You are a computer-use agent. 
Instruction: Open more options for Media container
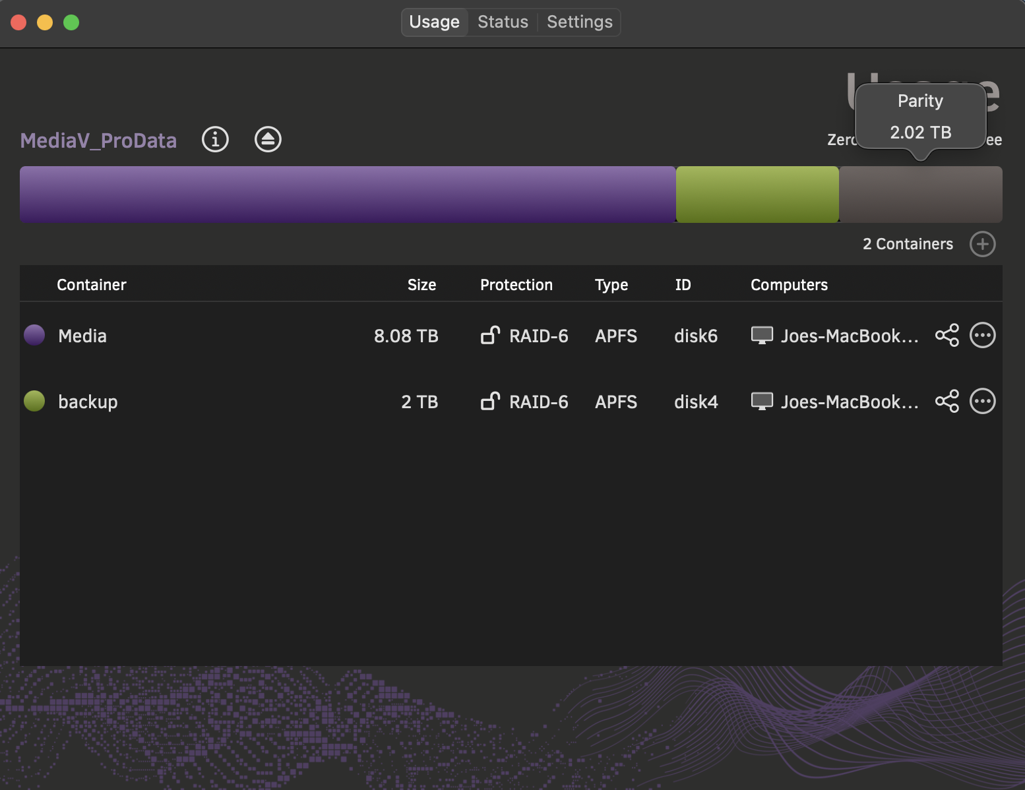pyautogui.click(x=982, y=336)
